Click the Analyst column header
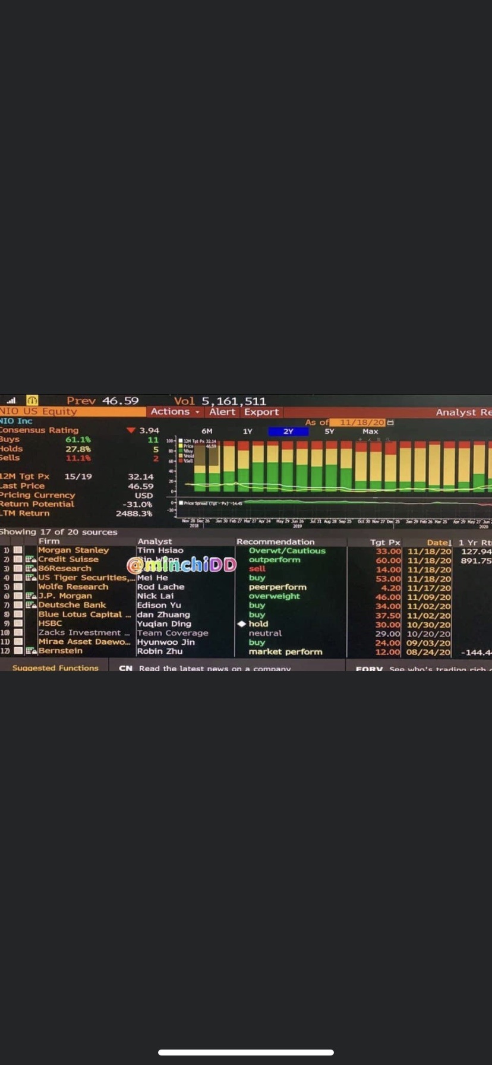This screenshot has height=1065, width=492. point(154,541)
